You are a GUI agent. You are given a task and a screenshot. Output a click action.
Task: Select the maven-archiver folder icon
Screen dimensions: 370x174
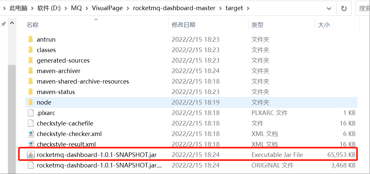[x=31, y=71]
